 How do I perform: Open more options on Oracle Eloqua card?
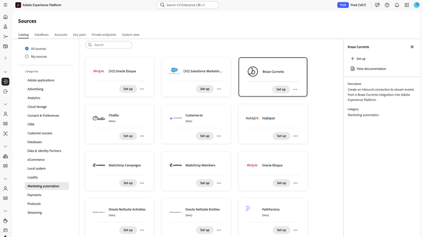coord(295,183)
